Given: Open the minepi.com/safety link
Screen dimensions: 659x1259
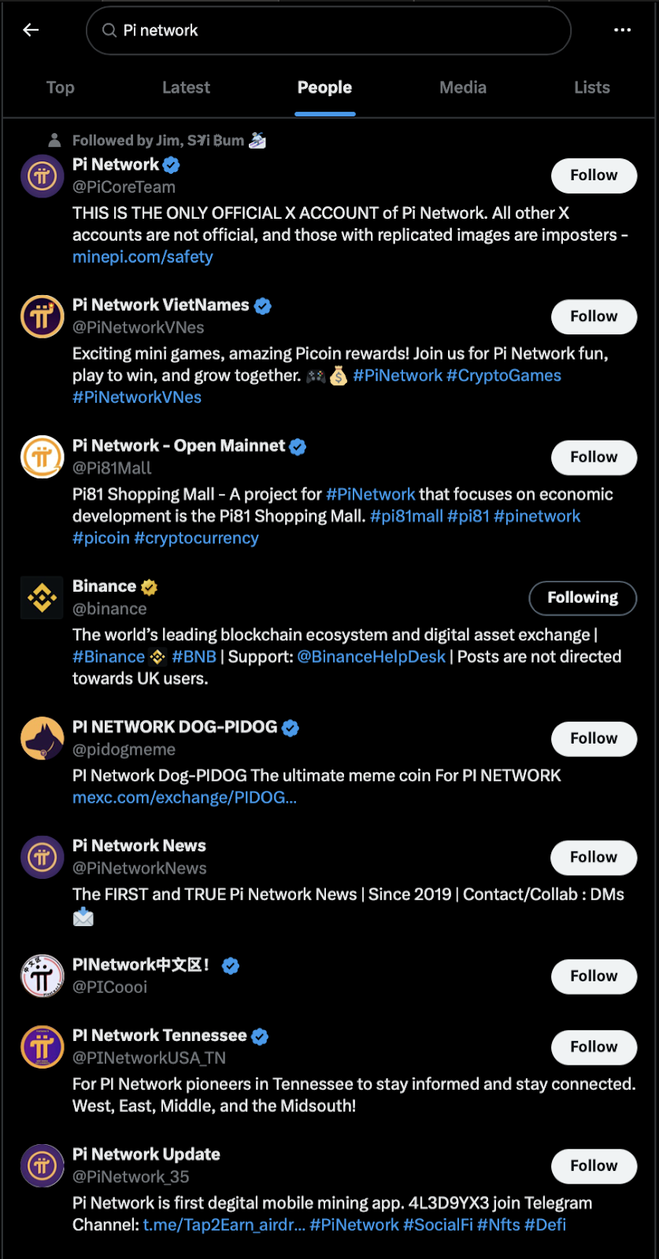Looking at the screenshot, I should (142, 257).
